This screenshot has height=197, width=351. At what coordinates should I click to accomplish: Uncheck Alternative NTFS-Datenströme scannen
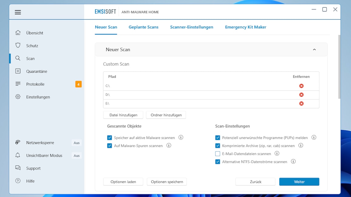[x=218, y=162]
